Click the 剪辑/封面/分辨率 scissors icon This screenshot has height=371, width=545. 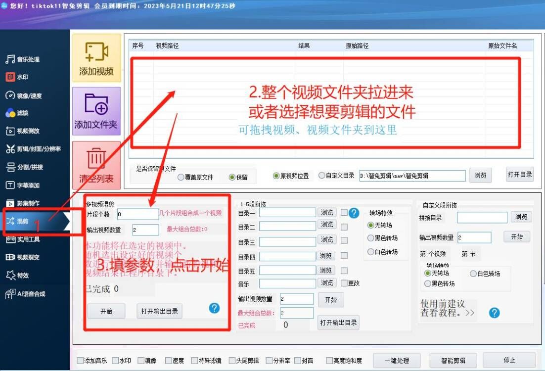tap(10, 149)
